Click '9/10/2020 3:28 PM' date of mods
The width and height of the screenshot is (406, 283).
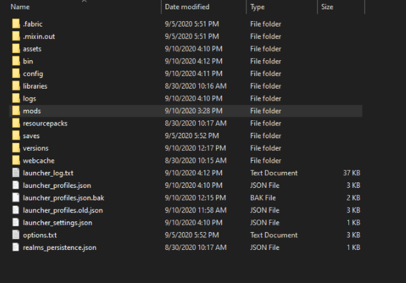(193, 111)
